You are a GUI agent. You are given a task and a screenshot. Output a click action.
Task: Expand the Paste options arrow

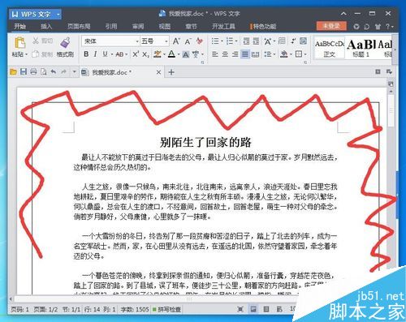point(26,54)
